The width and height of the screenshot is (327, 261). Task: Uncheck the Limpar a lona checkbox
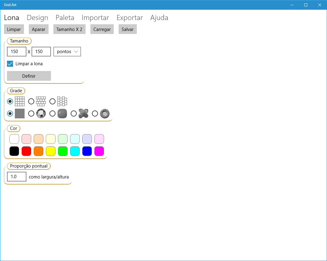click(x=10, y=64)
